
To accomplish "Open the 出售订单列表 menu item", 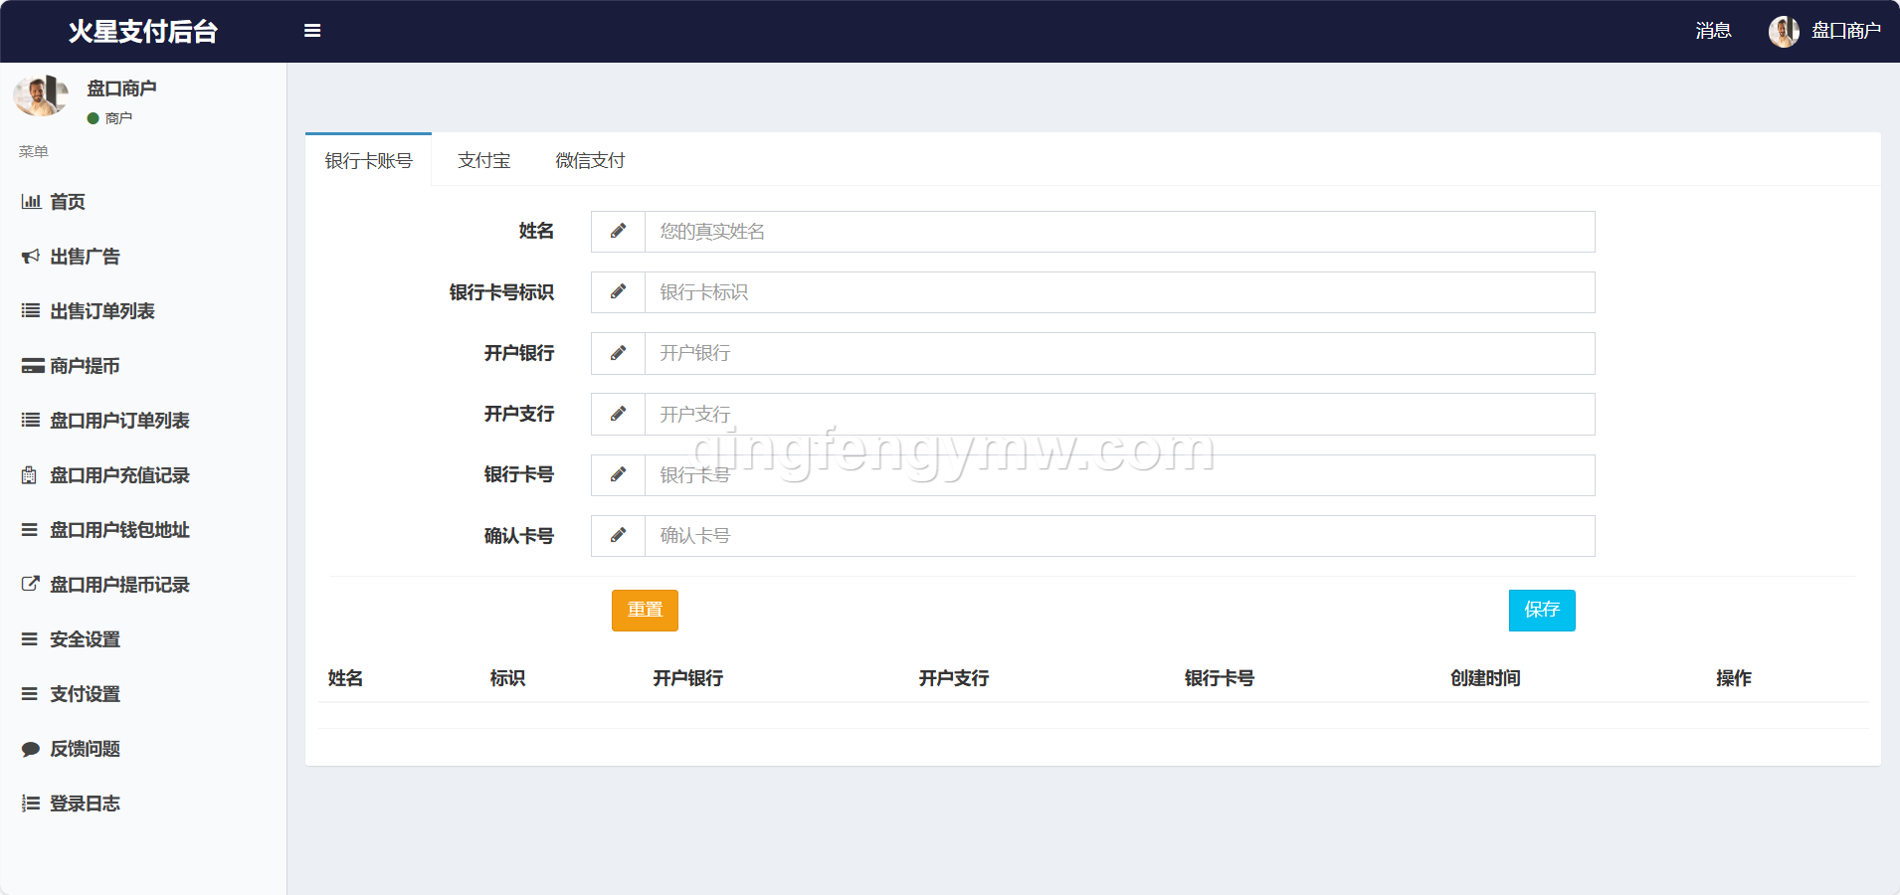I will [143, 311].
